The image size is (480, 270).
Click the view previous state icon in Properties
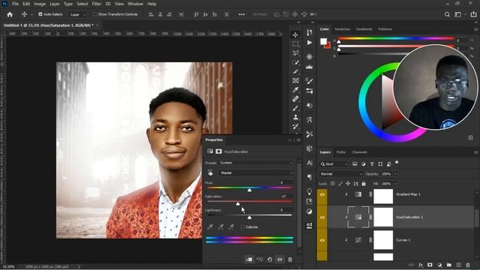pyautogui.click(x=259, y=259)
